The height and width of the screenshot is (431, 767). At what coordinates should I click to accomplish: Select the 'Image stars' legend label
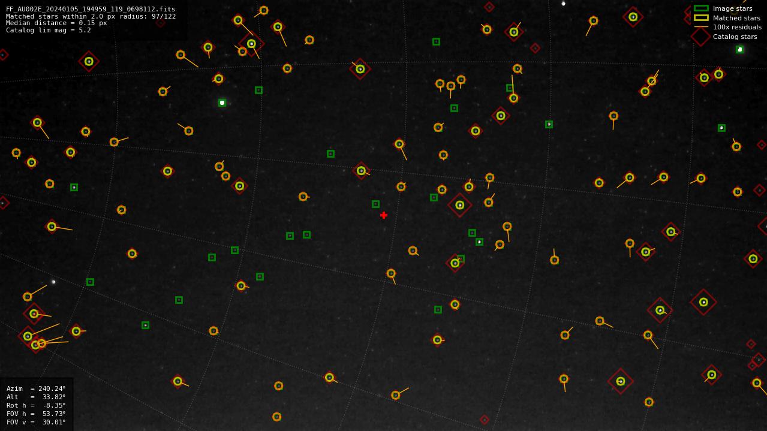(x=732, y=8)
